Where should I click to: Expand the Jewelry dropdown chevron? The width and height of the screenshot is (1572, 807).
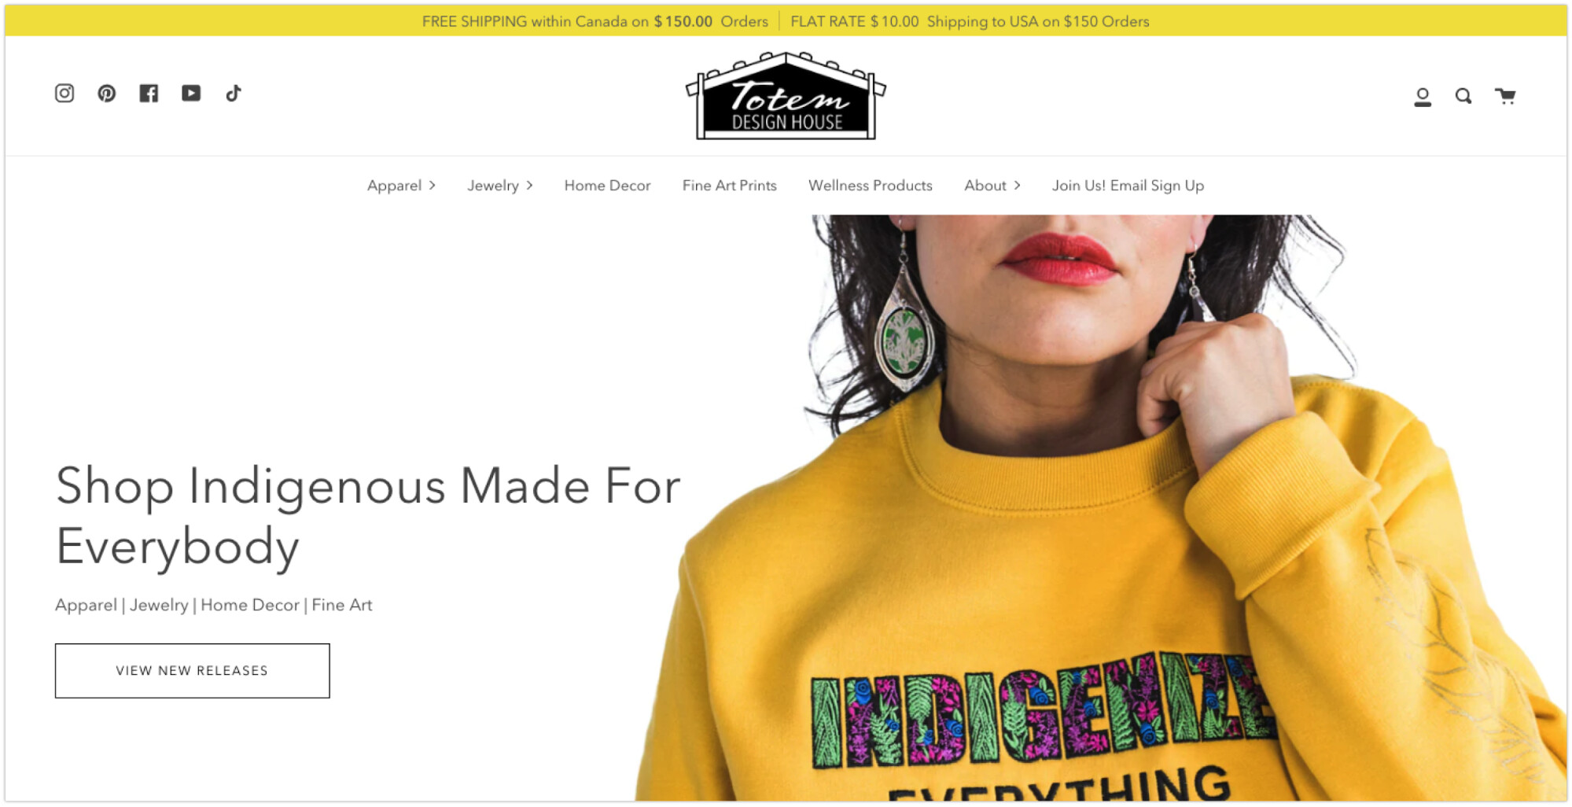point(530,186)
